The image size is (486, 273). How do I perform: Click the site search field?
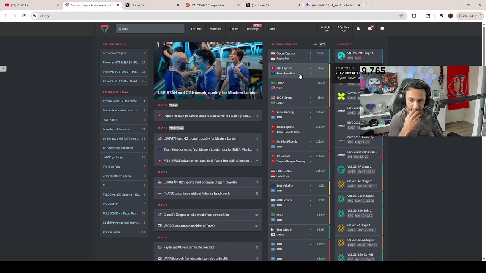[150, 29]
